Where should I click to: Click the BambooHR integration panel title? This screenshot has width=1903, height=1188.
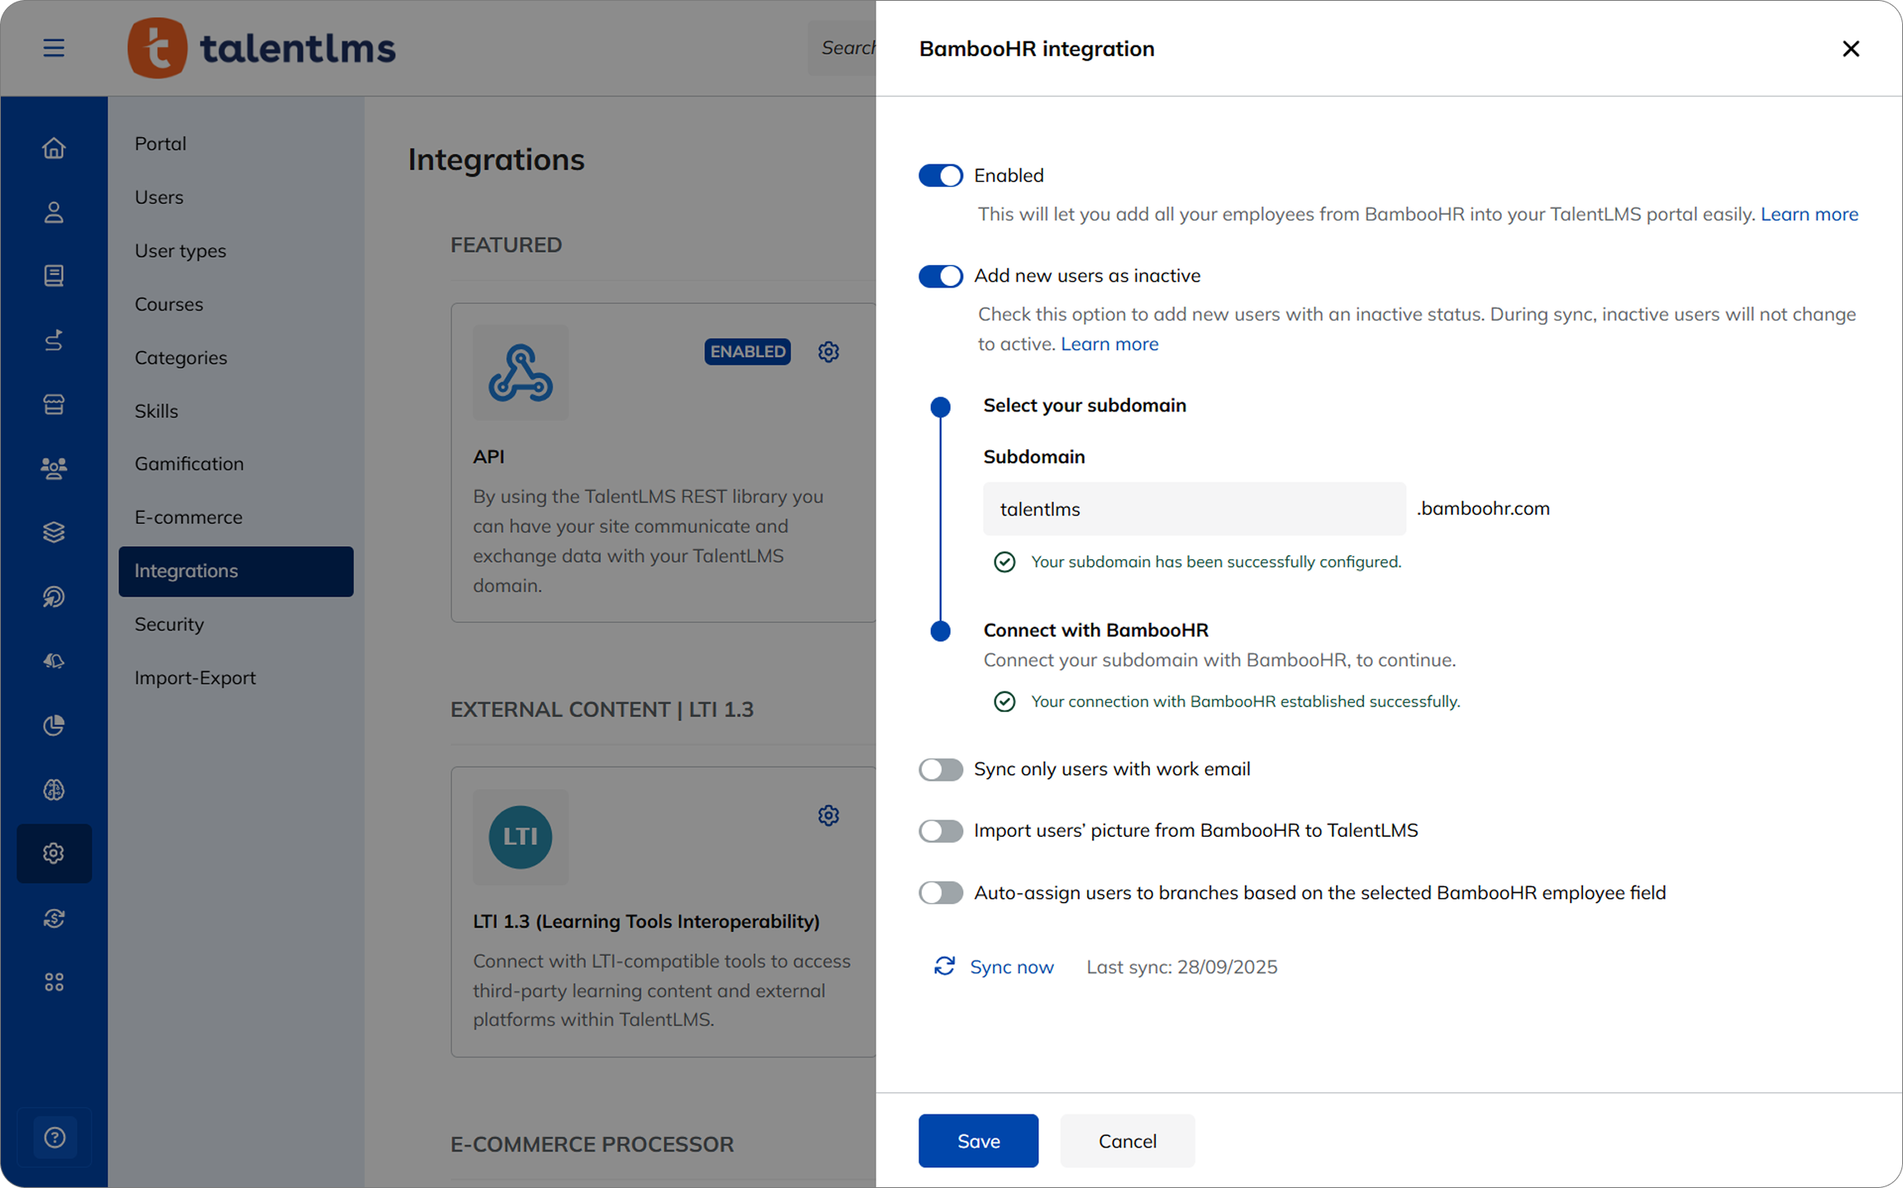click(x=1037, y=49)
